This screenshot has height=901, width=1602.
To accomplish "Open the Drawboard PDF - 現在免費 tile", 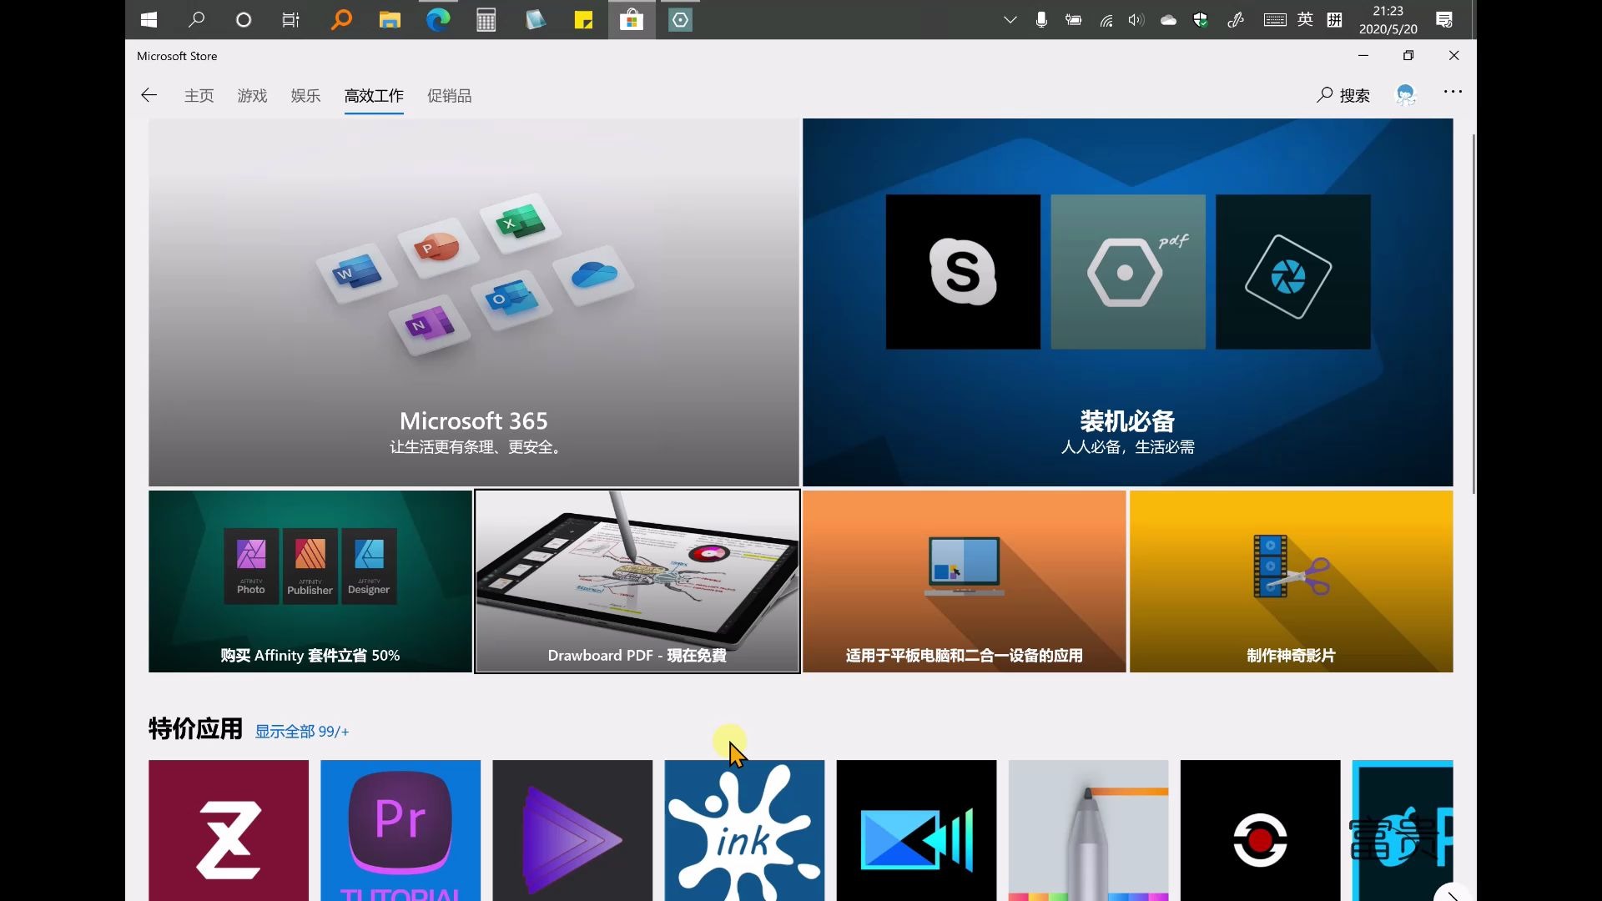I will point(637,581).
